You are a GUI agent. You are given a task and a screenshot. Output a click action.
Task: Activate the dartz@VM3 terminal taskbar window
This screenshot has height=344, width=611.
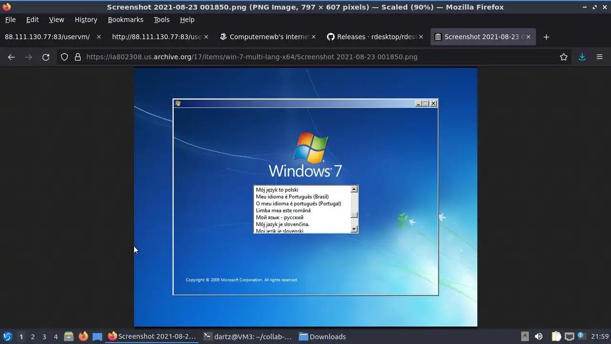pos(248,336)
